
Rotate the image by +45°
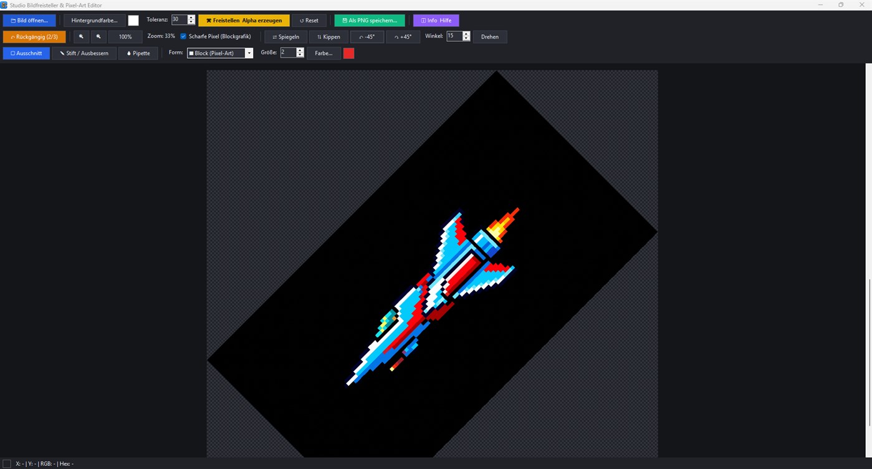click(x=403, y=37)
